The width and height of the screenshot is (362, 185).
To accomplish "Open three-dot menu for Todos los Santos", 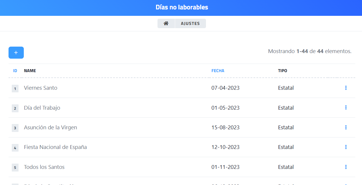I will 346,167.
